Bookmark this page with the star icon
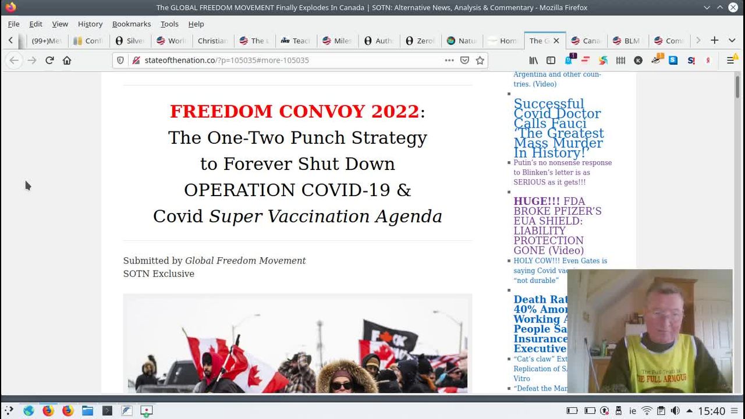The image size is (745, 419). 480,60
